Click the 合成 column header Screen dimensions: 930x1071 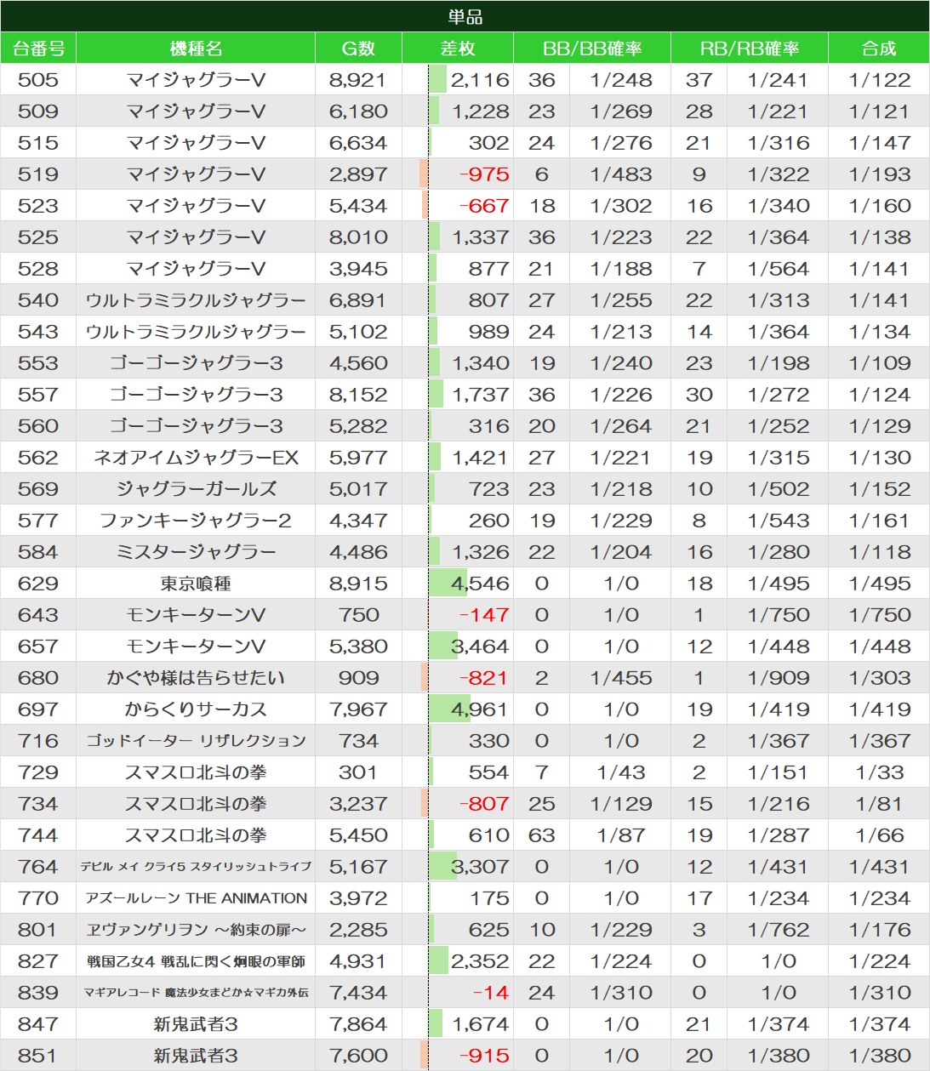[x=879, y=48]
